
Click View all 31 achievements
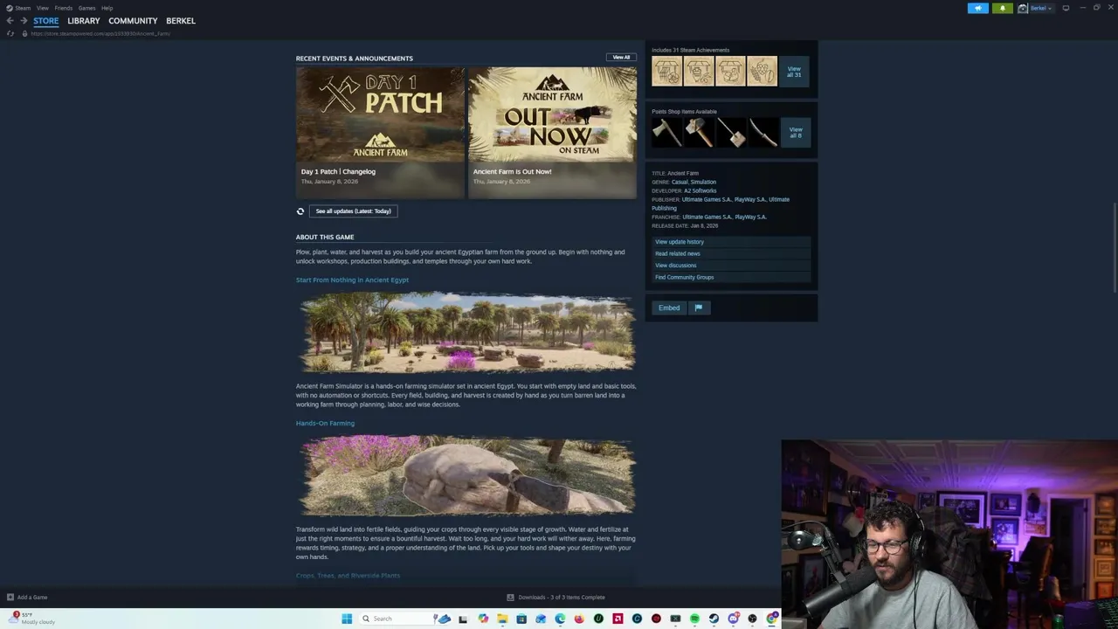[x=794, y=72]
